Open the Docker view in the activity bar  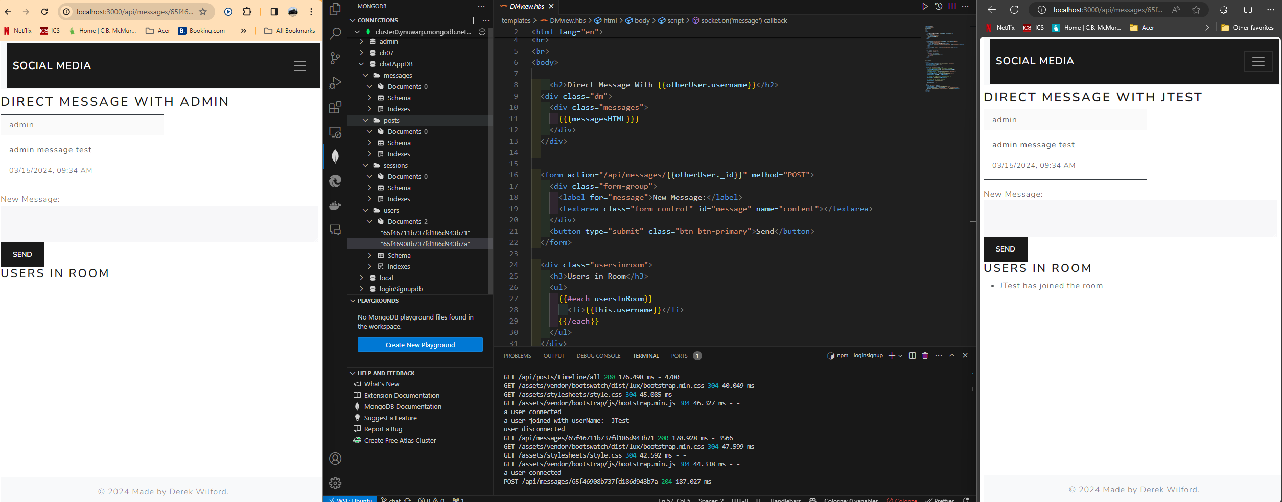335,206
